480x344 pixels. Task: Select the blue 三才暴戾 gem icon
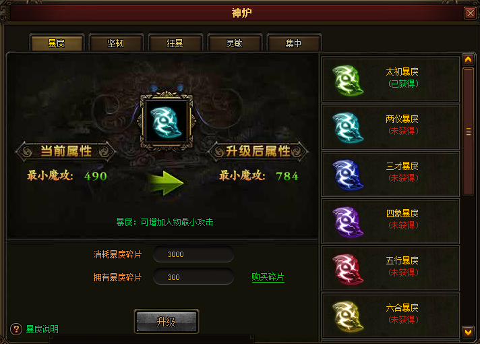point(348,175)
